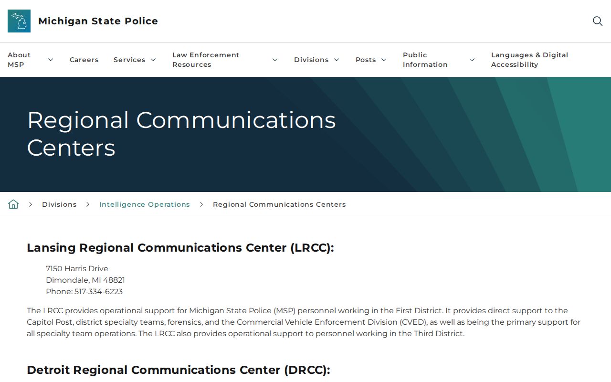
Task: Click the Phone: 517-334-6223 line
Action: point(84,291)
